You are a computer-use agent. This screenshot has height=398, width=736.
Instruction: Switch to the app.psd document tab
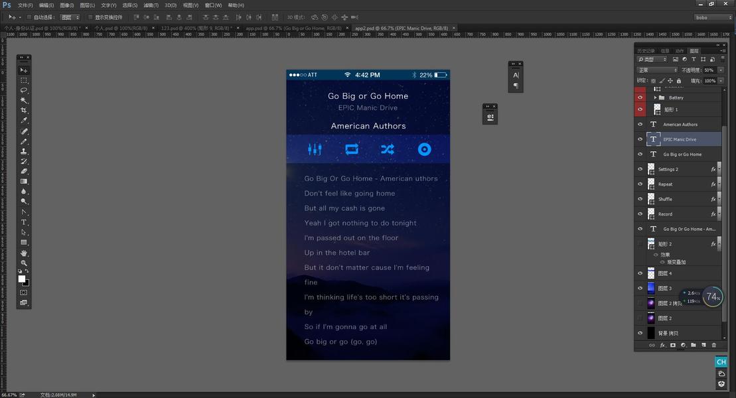click(x=294, y=28)
